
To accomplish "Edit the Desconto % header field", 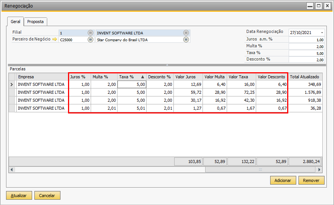I will (x=306, y=60).
